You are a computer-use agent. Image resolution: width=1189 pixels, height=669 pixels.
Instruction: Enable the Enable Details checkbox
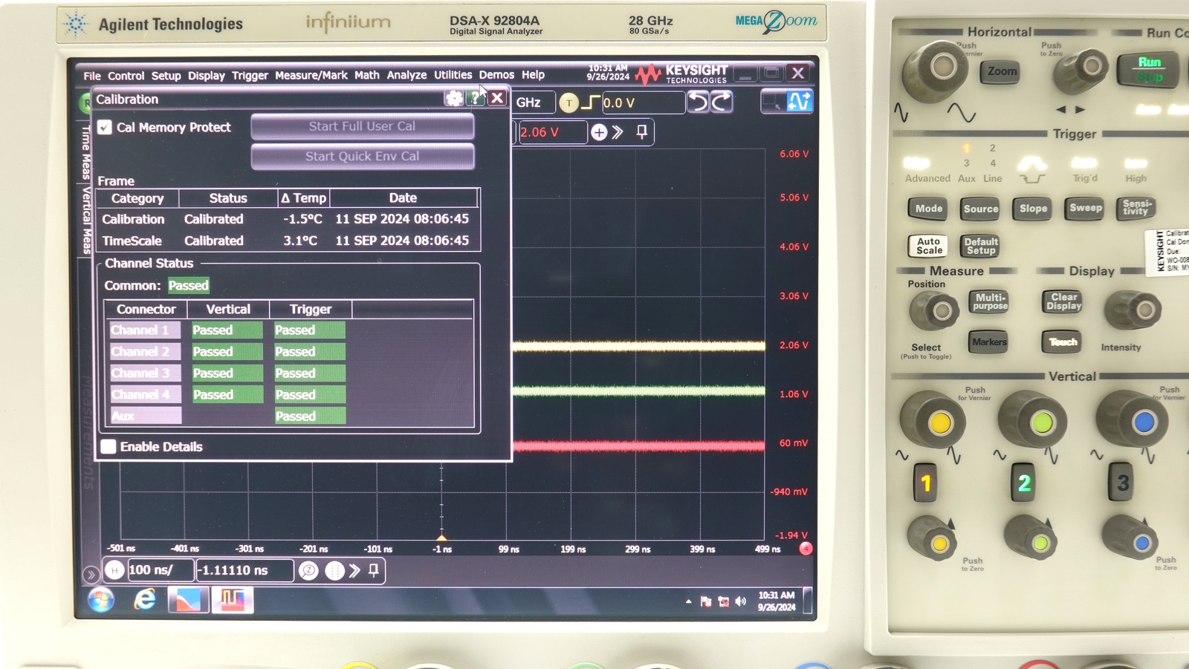(x=108, y=446)
